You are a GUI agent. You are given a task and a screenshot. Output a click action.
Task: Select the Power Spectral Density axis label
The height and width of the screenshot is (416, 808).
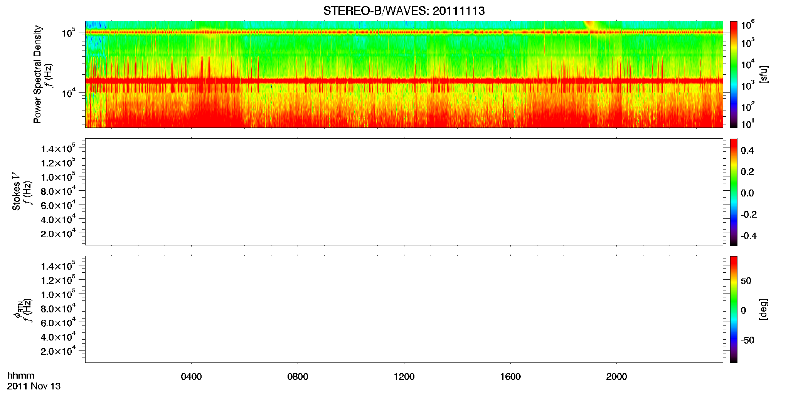click(37, 74)
